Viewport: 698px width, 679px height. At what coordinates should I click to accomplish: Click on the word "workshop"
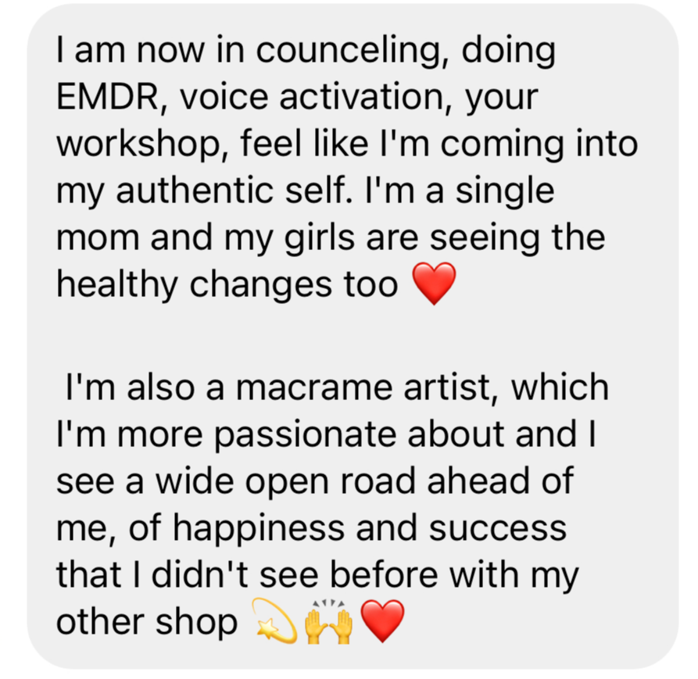(x=138, y=145)
